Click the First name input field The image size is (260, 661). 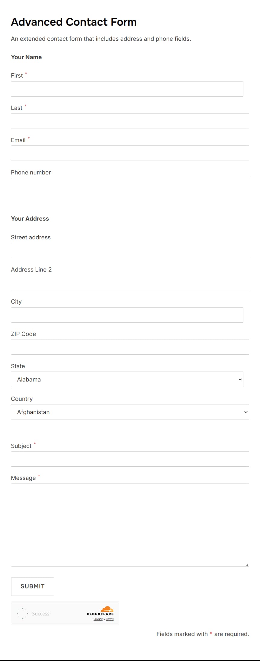tap(127, 88)
